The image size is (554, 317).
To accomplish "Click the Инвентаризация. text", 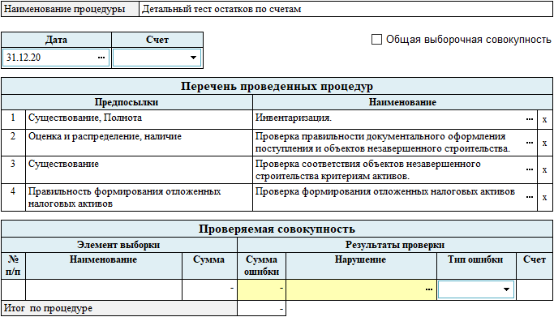I will [x=294, y=118].
